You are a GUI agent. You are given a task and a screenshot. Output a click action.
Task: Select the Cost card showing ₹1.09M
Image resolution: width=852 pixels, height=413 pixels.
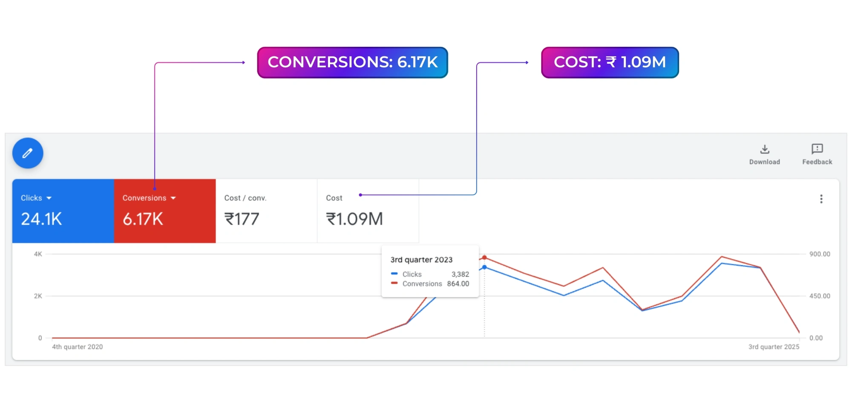(368, 211)
